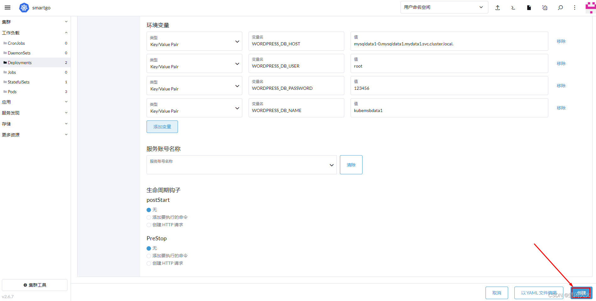Screen dimensions: 596x301
Task: Open the hamburger navigation menu
Action: click(x=8, y=8)
